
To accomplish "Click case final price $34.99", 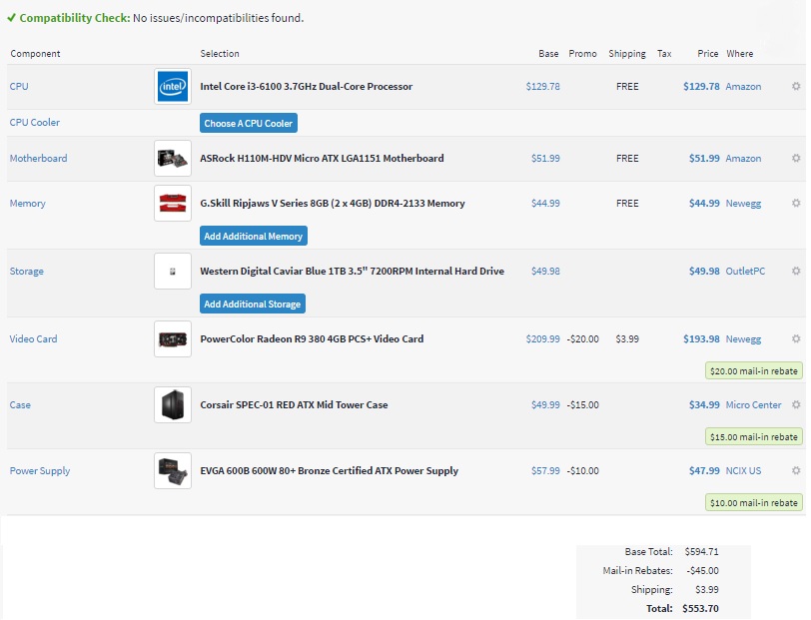I will pos(704,405).
